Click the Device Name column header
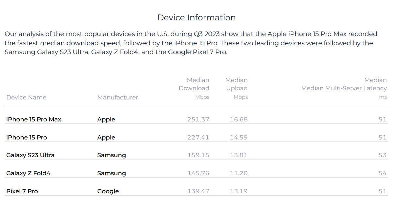This screenshot has width=393, height=211. click(26, 97)
